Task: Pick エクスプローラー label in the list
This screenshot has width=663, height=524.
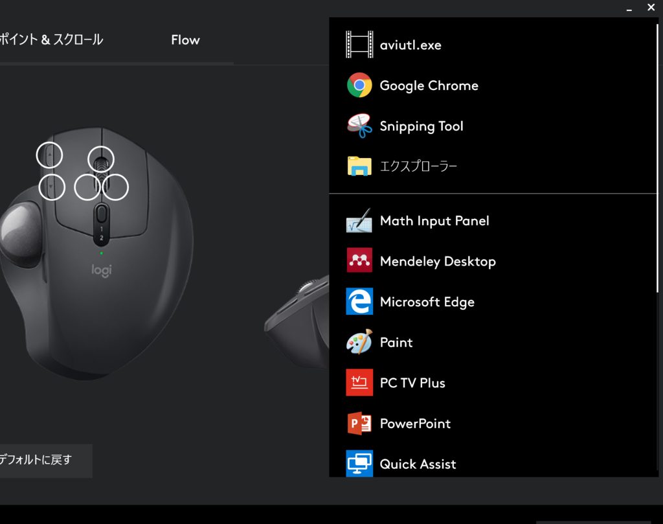Action: pos(419,166)
